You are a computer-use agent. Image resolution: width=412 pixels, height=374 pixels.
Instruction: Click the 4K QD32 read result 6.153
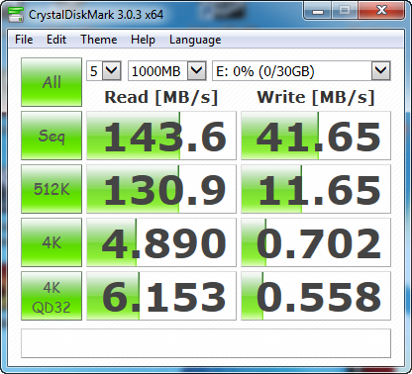(161, 296)
